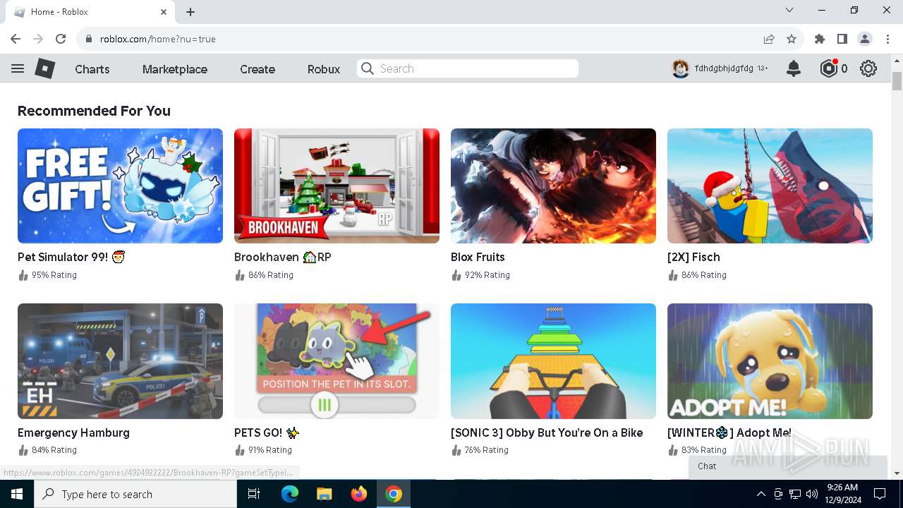Screen dimensions: 903x508
Task: Open the notifications bell
Action: click(794, 68)
